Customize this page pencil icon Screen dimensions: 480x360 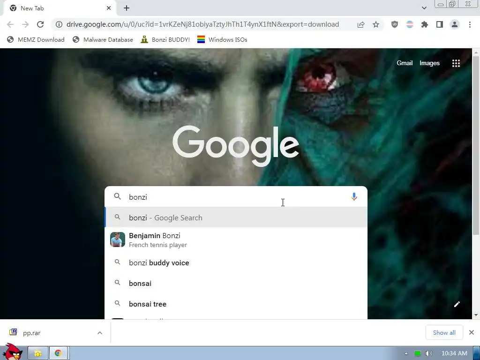(457, 304)
